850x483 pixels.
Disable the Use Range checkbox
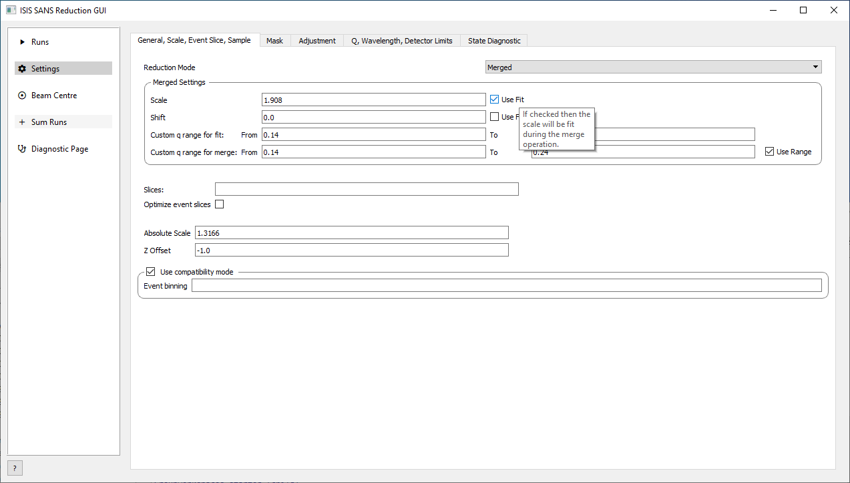[x=770, y=152]
